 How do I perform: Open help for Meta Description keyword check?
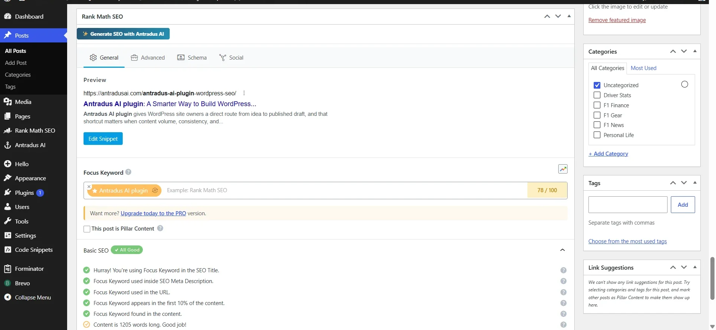[x=563, y=281]
